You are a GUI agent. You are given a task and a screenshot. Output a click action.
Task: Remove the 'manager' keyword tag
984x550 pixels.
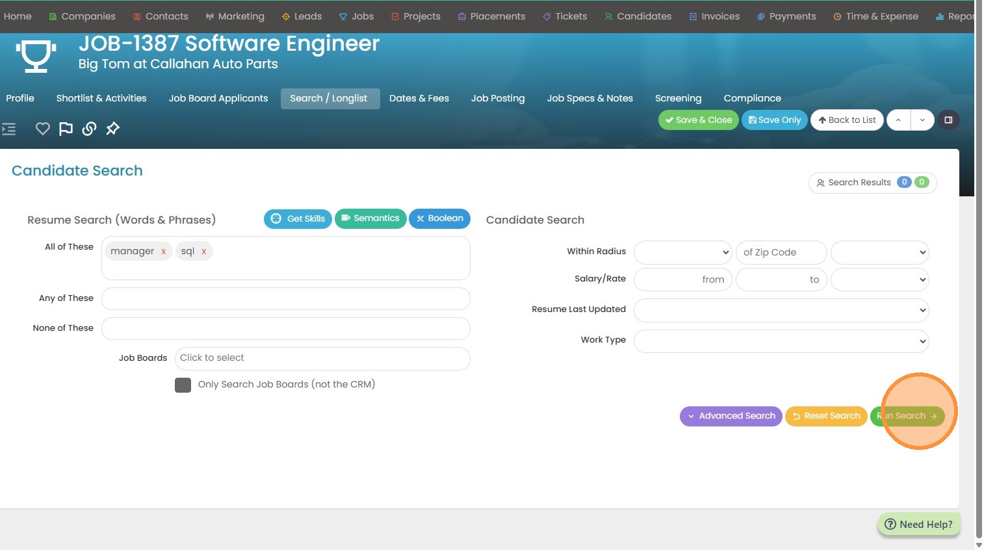coord(164,252)
